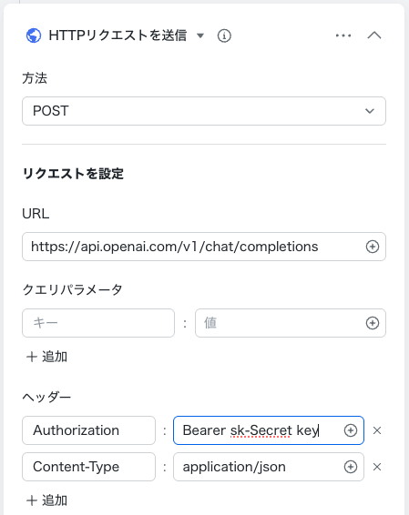Screen dimensions: 409x515
Task: Select the application/json header value field
Action: (269, 467)
